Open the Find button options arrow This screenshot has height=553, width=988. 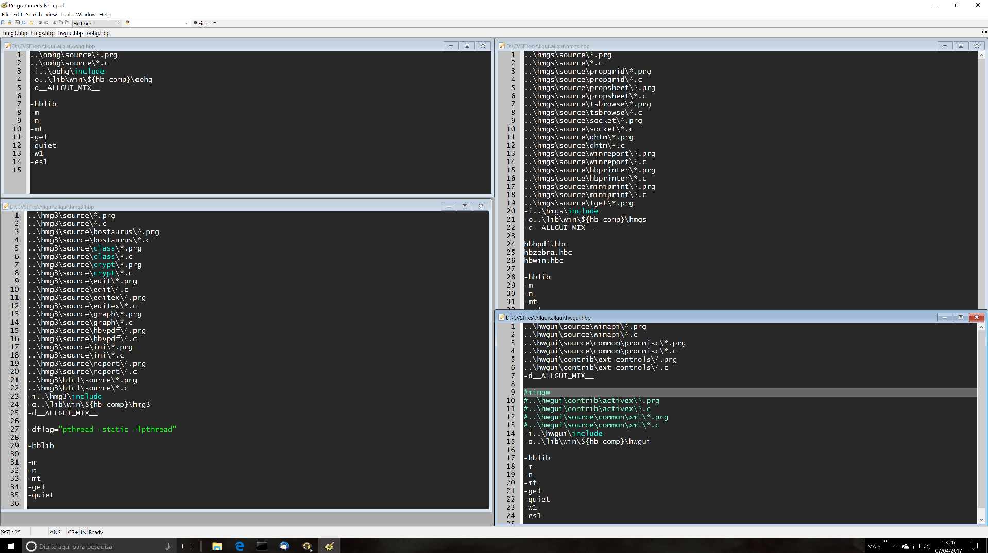pyautogui.click(x=215, y=23)
